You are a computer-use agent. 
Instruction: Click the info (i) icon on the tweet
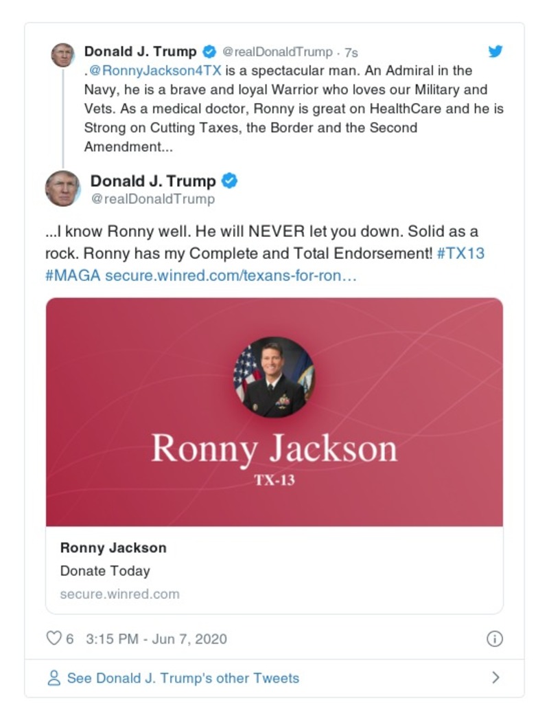pos(495,638)
